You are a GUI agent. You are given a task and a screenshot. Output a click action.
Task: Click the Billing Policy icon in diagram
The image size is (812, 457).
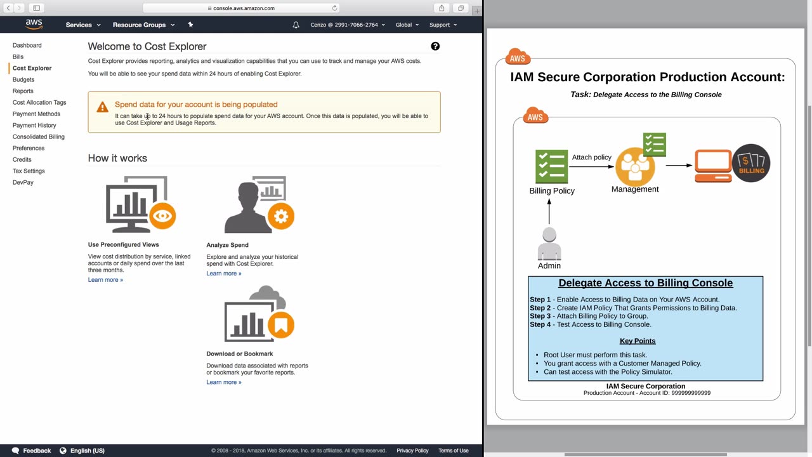pos(551,166)
